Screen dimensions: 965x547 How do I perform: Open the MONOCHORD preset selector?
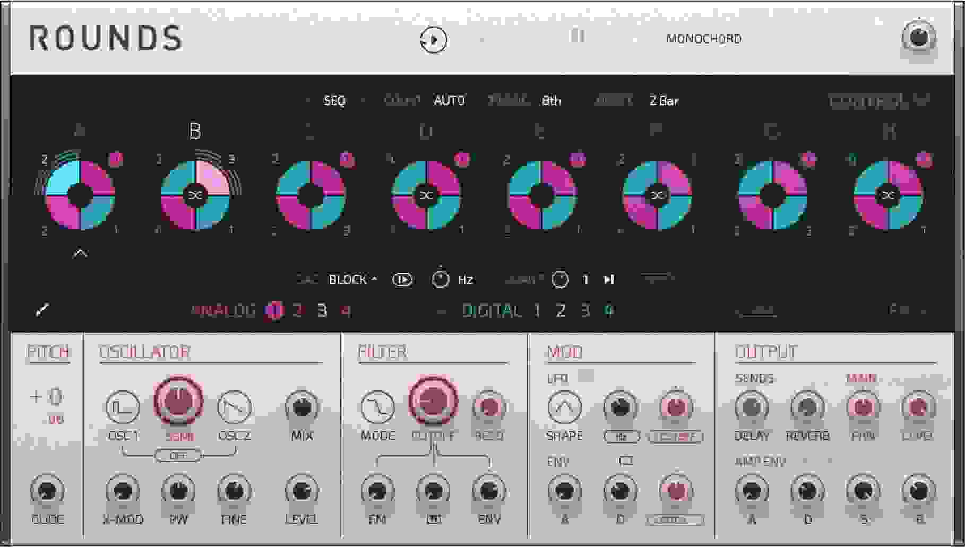tap(704, 38)
